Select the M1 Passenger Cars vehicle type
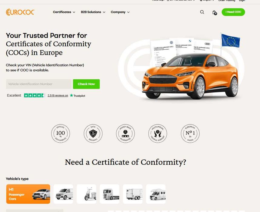Viewport: 260px width, 212px height. coord(28,194)
